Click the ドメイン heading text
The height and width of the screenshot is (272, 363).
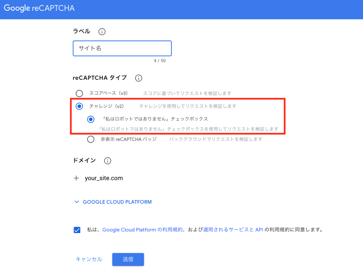pyautogui.click(x=84, y=160)
